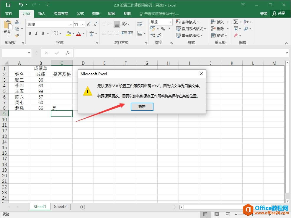This screenshot has height=218, width=291.
Task: Click the Clear (eraser) icon
Action: pos(236,35)
